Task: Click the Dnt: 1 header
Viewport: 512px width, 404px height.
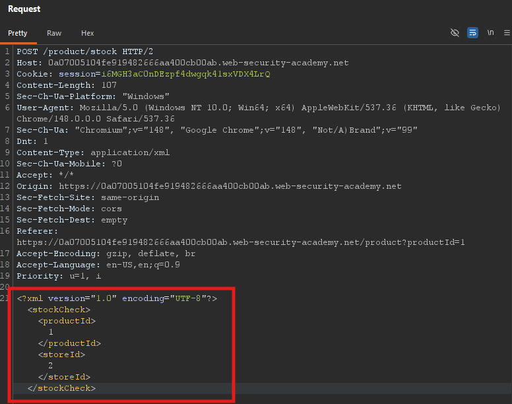Action: coord(32,141)
